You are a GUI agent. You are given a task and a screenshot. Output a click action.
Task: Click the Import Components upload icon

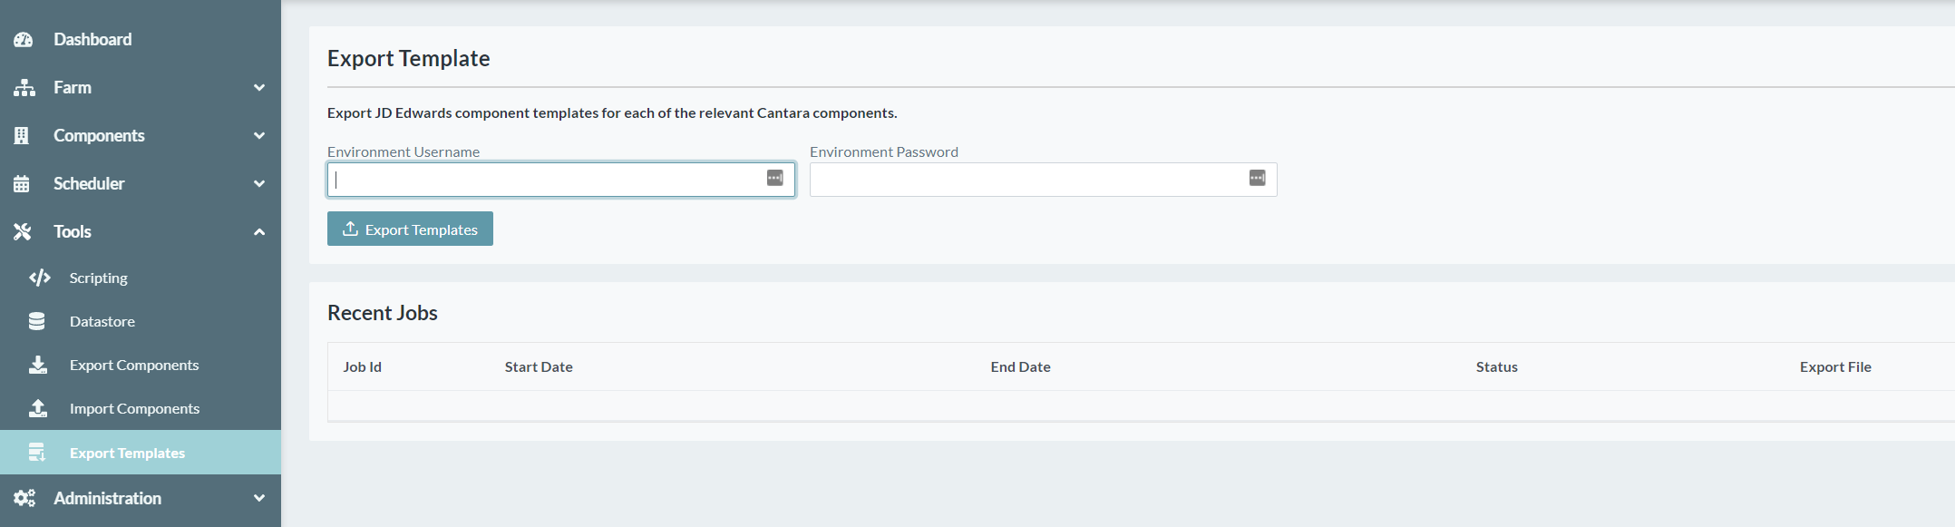(x=38, y=408)
